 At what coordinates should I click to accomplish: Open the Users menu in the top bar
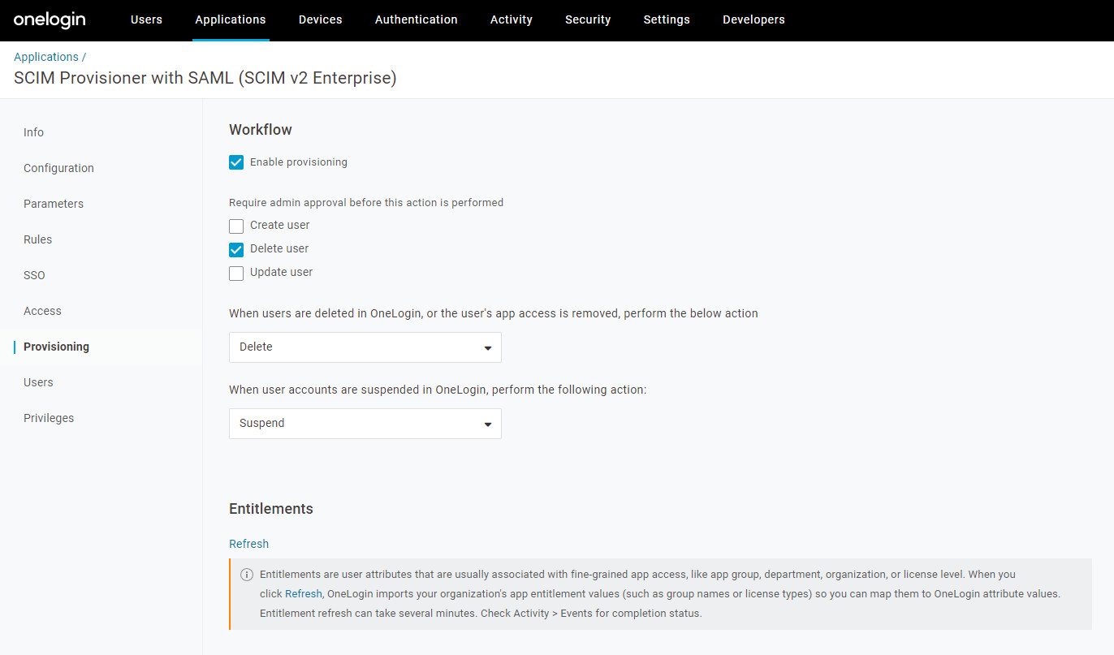pyautogui.click(x=146, y=19)
